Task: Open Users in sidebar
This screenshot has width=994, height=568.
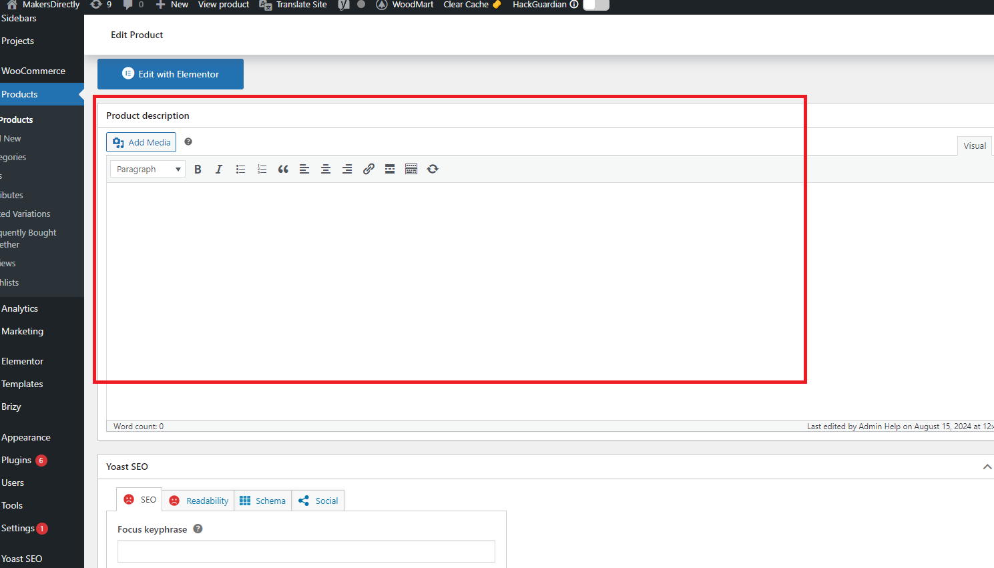Action: 13,483
